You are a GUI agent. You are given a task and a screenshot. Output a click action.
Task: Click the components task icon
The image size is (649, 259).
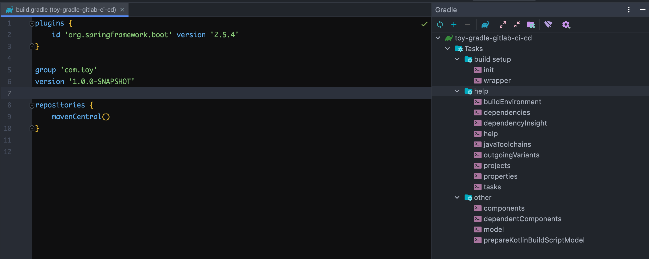[478, 208]
